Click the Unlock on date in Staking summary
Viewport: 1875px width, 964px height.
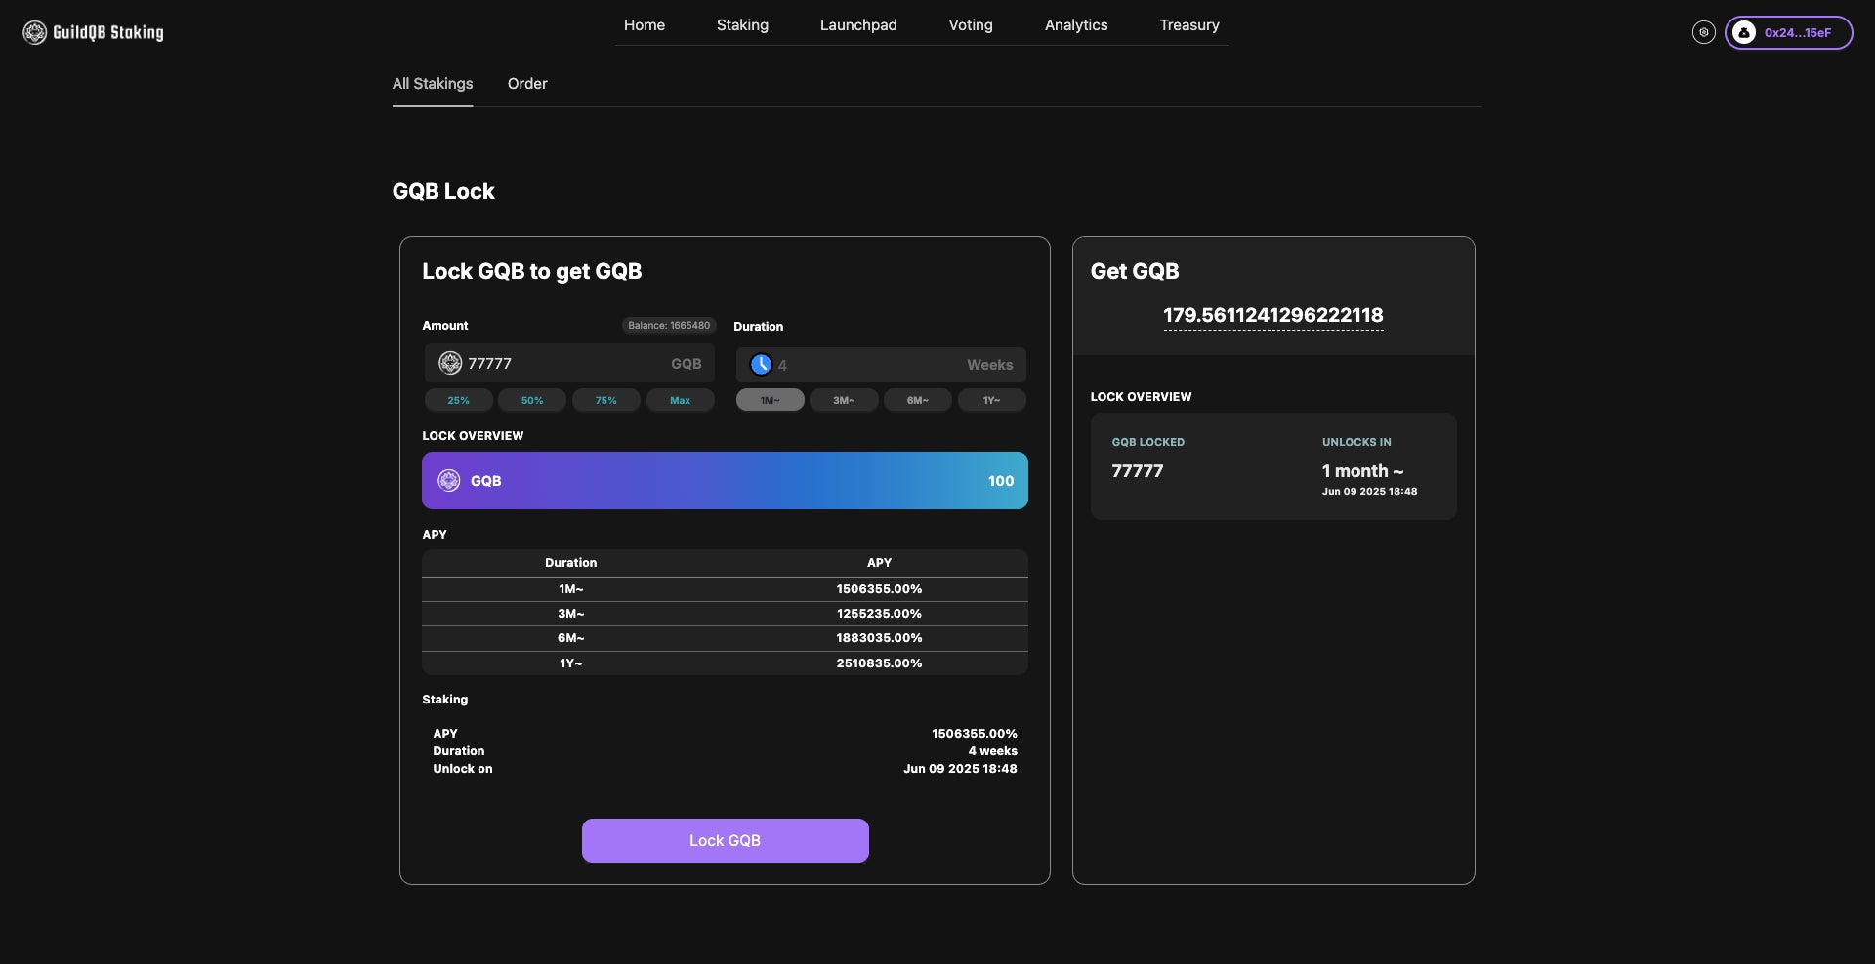point(960,769)
